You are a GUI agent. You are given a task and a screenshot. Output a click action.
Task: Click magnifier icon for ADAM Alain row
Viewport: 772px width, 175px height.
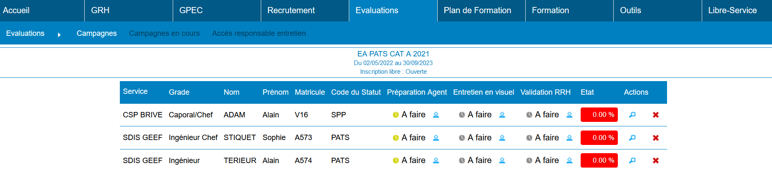tap(632, 115)
